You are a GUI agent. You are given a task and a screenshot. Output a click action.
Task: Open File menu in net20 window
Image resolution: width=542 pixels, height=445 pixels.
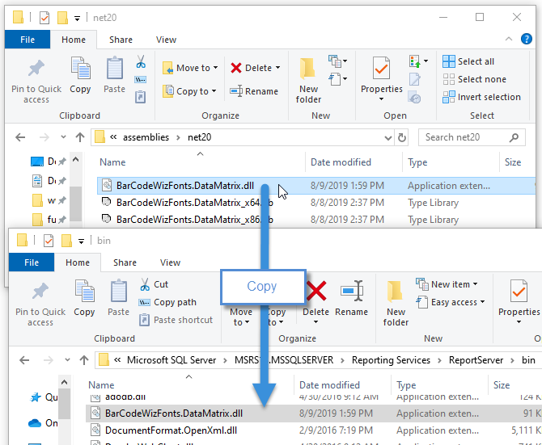(x=28, y=40)
